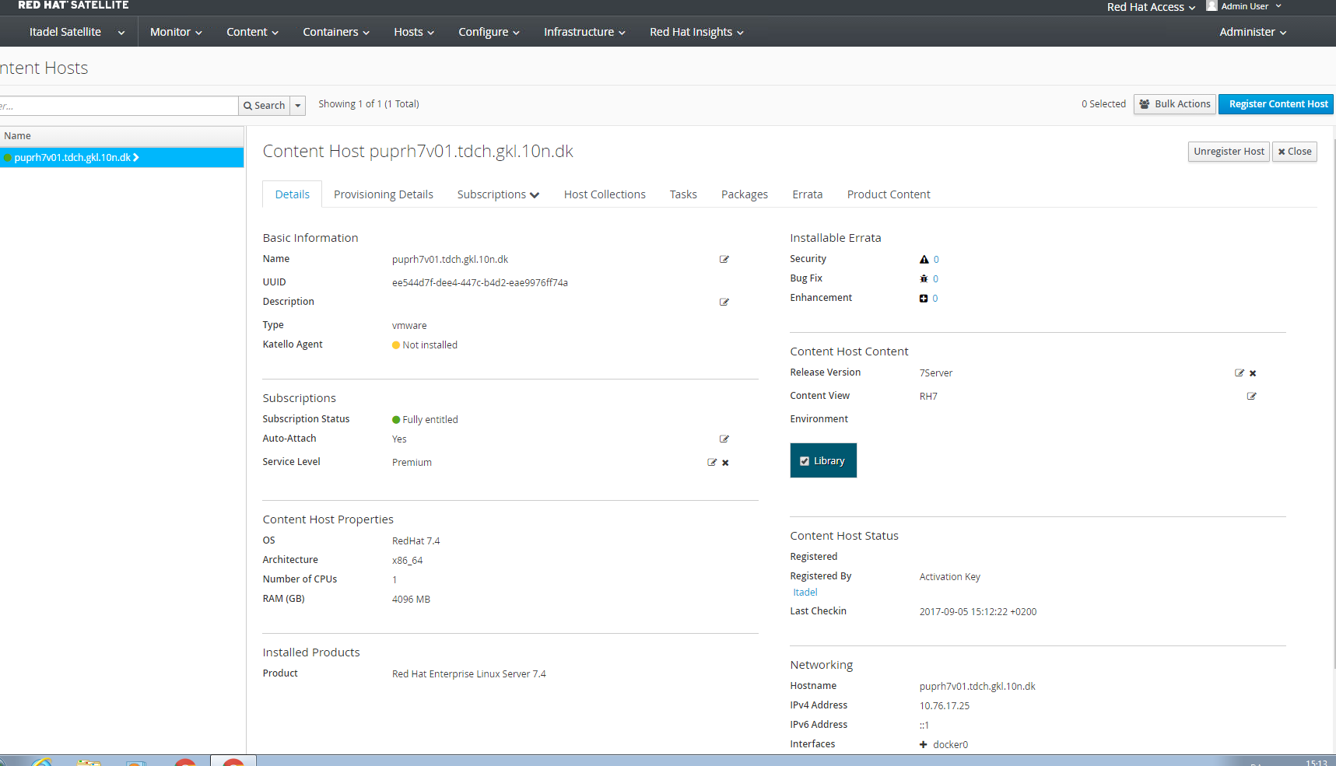Click the Search button

pos(265,106)
